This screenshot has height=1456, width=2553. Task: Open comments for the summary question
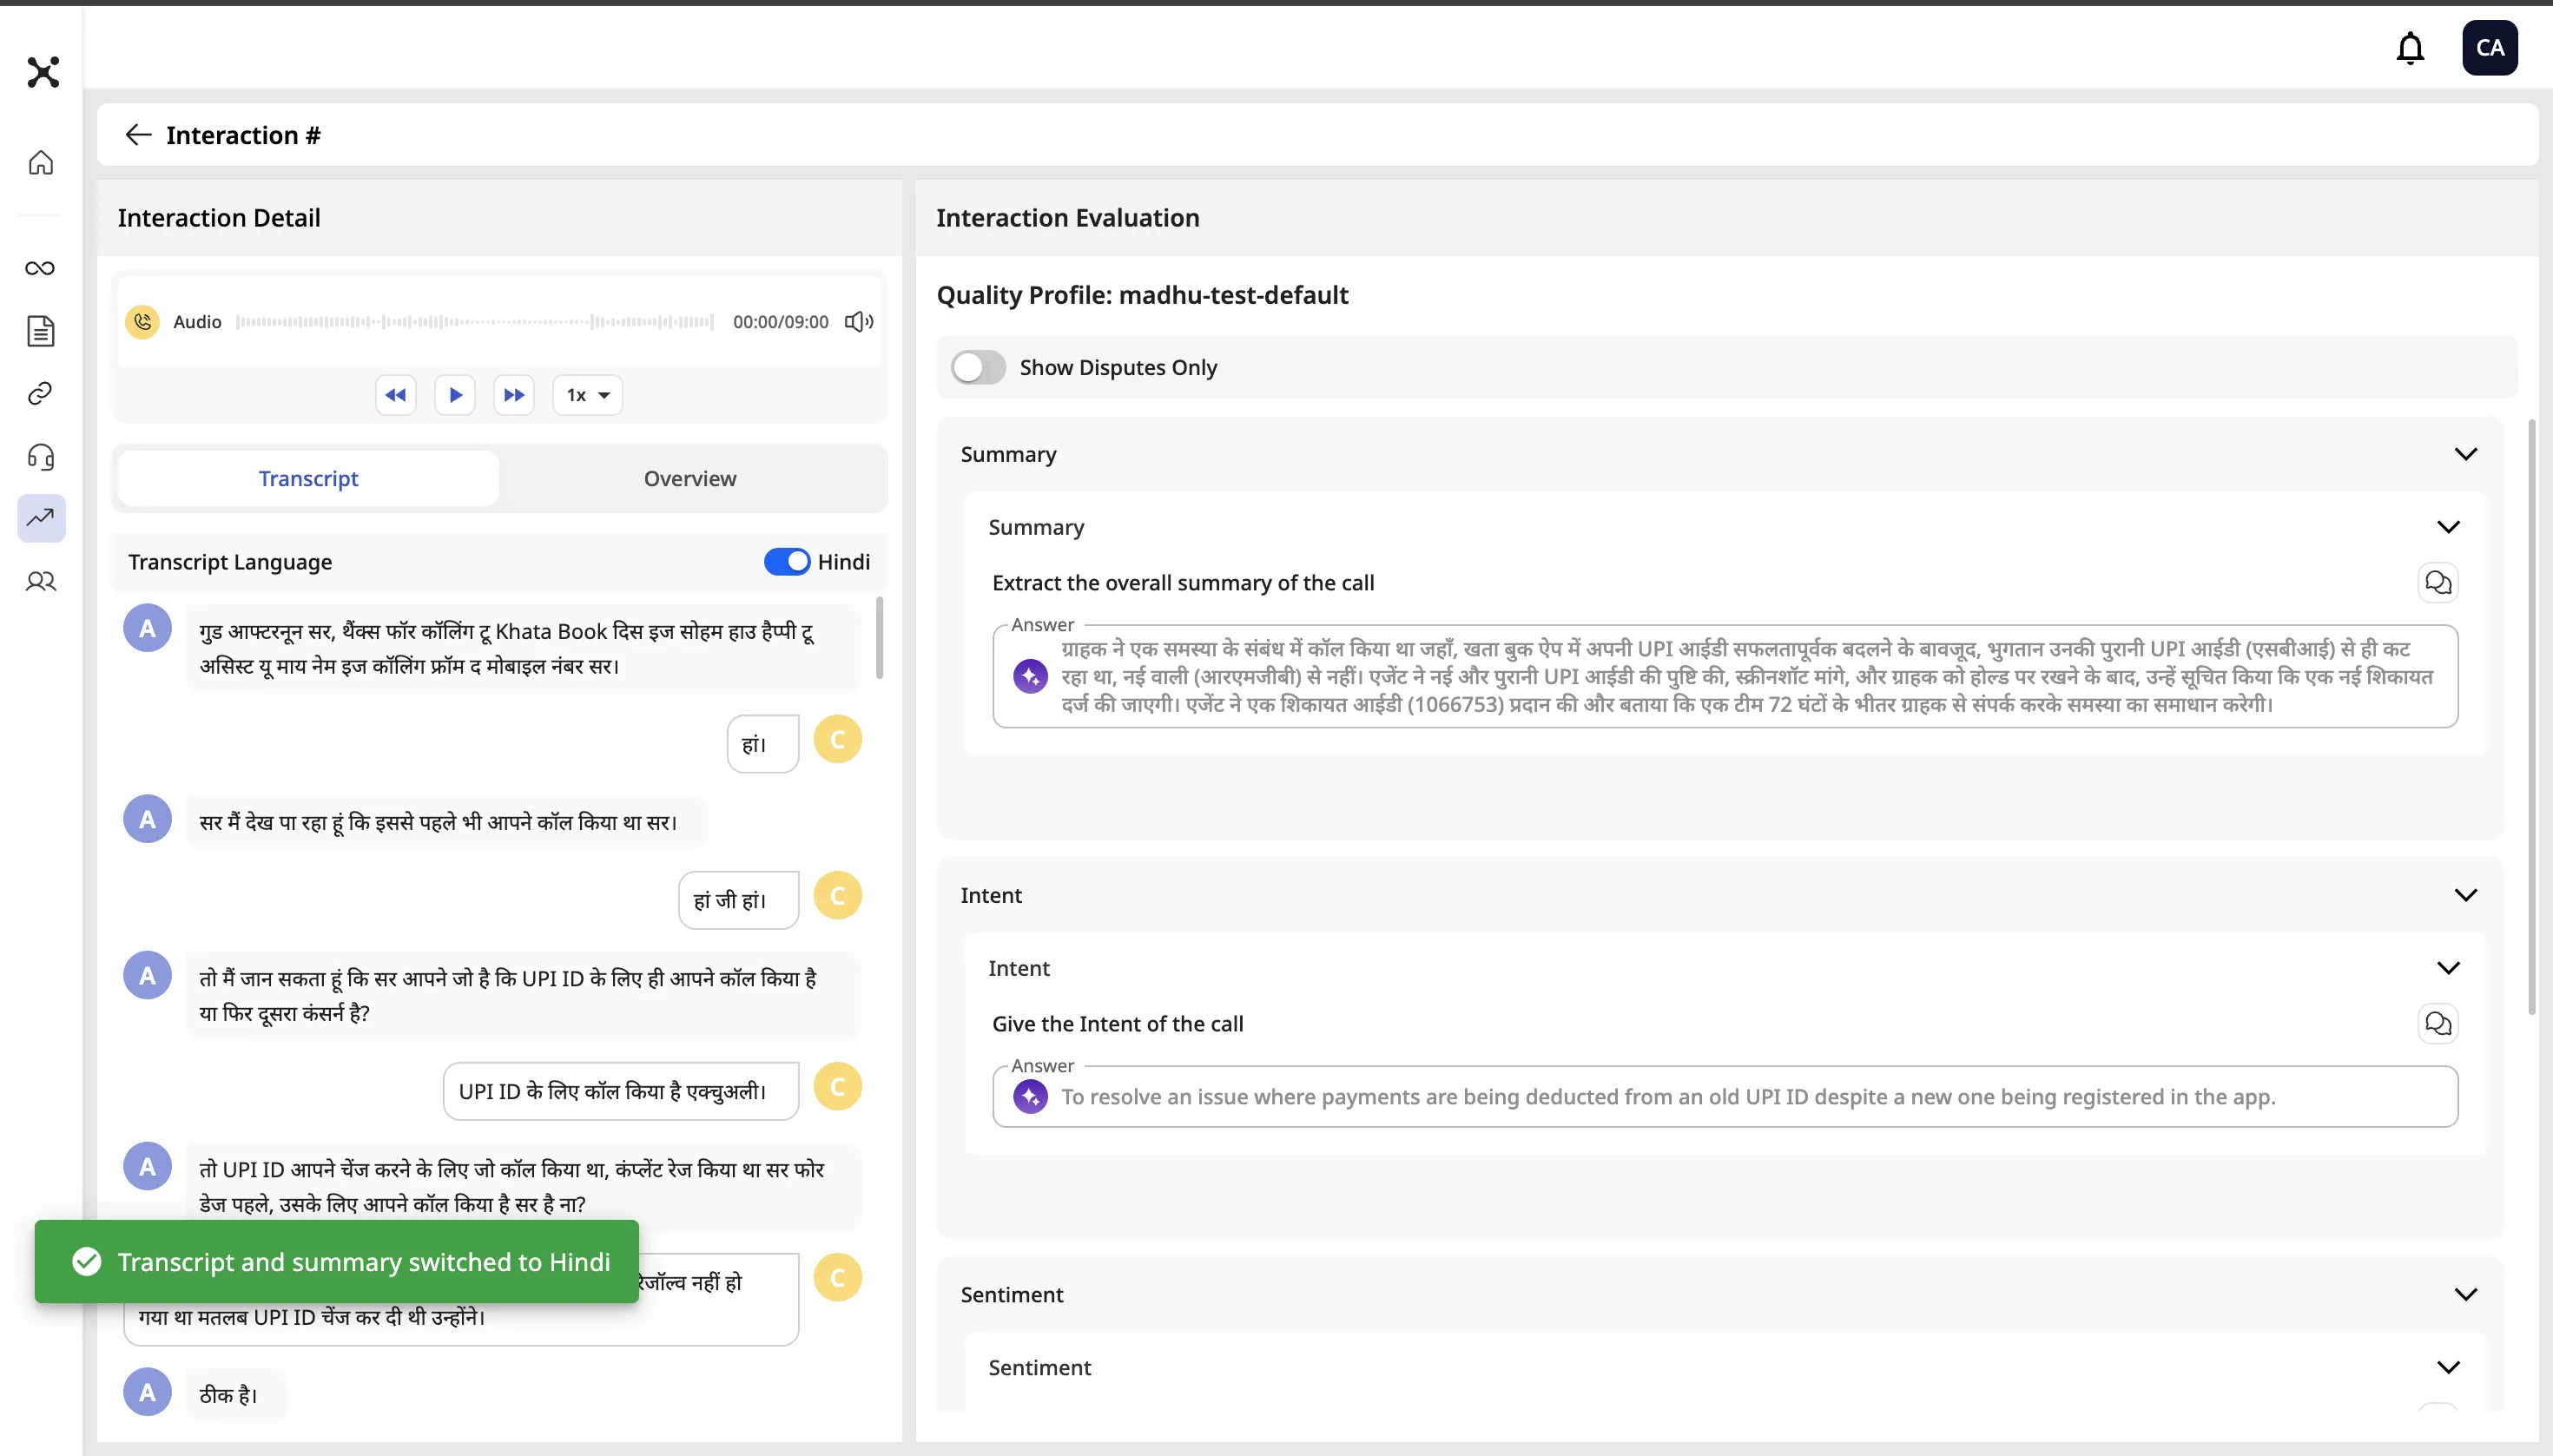2438,583
